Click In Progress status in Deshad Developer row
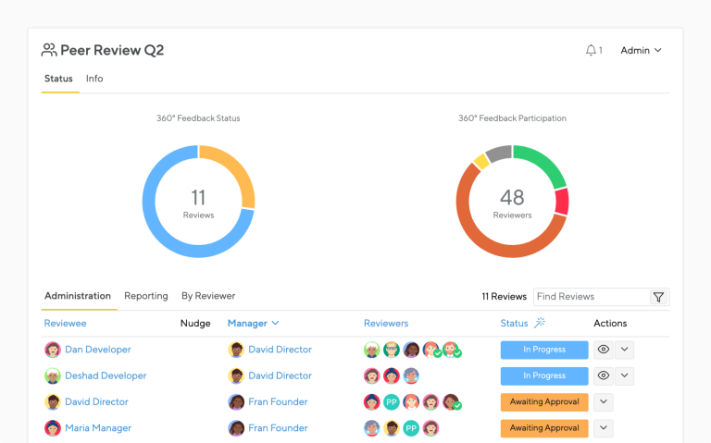This screenshot has width=711, height=443. click(x=544, y=376)
